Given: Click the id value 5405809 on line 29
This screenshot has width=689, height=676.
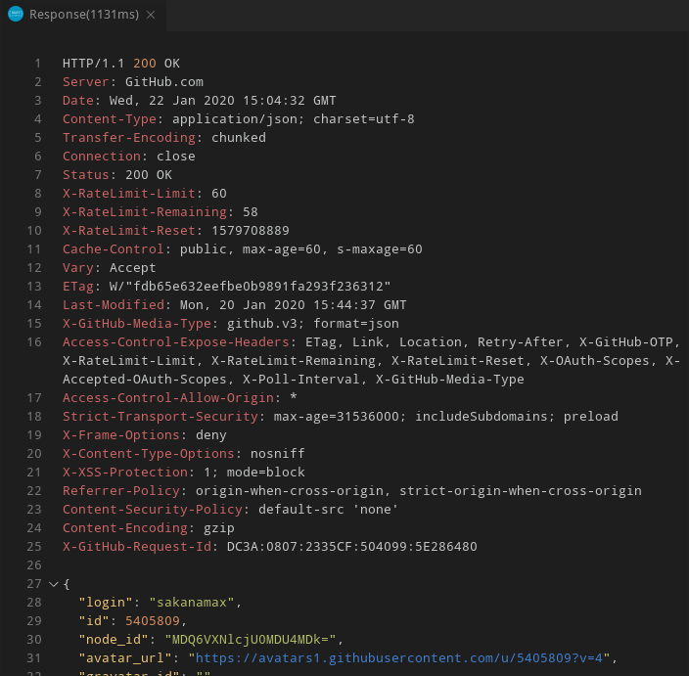Looking at the screenshot, I should coord(153,621).
